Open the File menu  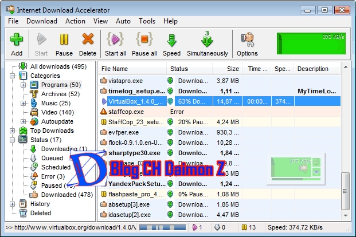point(13,21)
